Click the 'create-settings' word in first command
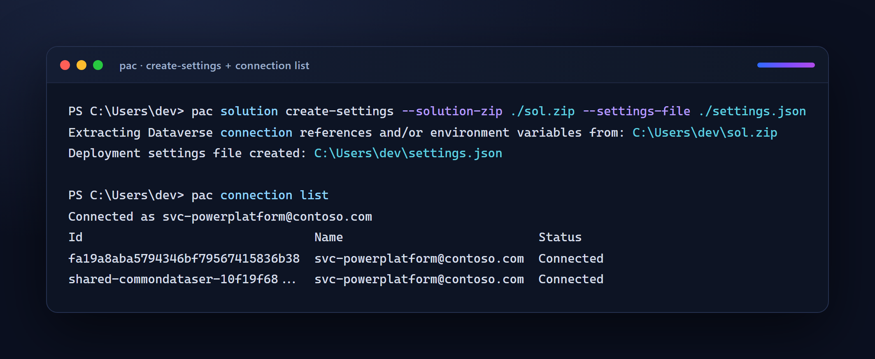875x359 pixels. pyautogui.click(x=340, y=111)
